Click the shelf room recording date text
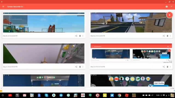The width and height of the screenshot is (175, 98). pyautogui.click(x=10, y=67)
